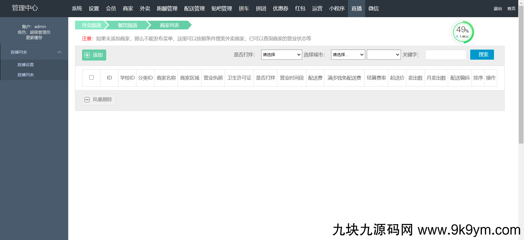Open the 优惠券 menu in navigation bar
The height and width of the screenshot is (240, 524).
coord(281,9)
